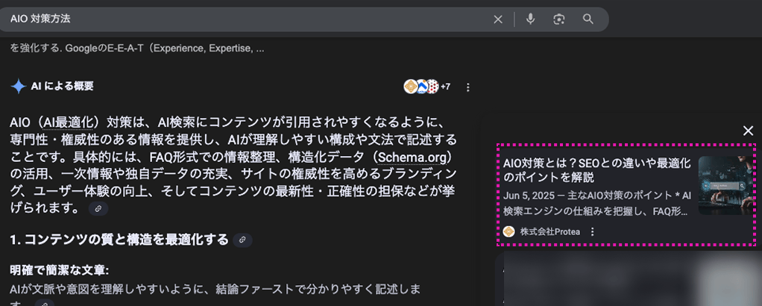This screenshot has width=762, height=306.
Task: Click the 株式会社Protea source name
Action: 550,231
